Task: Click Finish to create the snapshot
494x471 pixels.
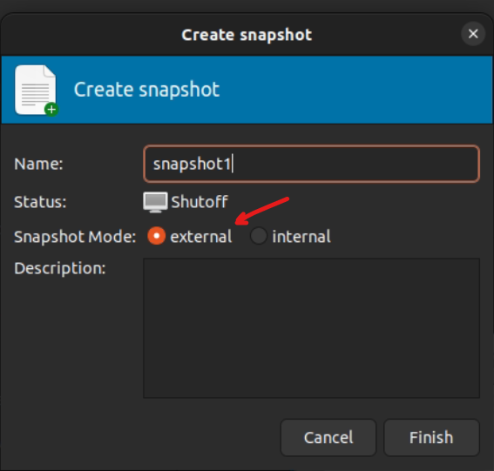Action: click(x=431, y=437)
